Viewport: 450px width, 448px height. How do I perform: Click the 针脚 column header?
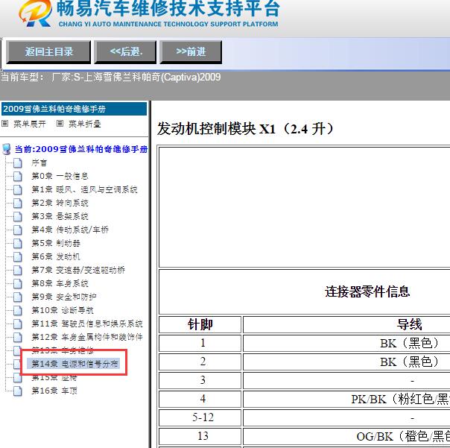[x=200, y=324]
